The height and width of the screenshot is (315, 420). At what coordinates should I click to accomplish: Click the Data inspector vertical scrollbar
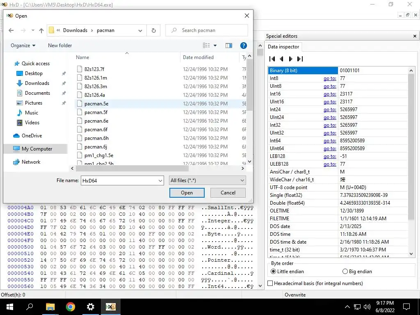(x=411, y=147)
